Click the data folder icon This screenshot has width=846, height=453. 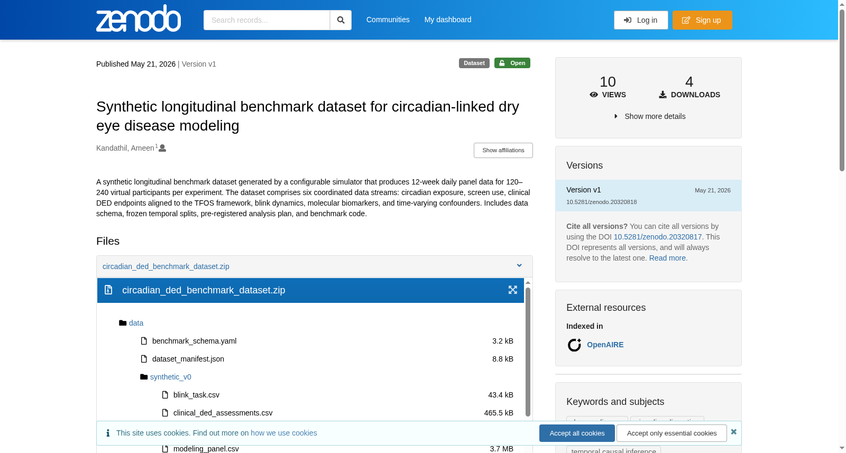coord(123,323)
